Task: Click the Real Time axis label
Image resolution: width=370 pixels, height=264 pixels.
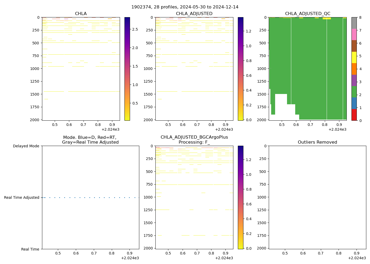Action: [30, 249]
